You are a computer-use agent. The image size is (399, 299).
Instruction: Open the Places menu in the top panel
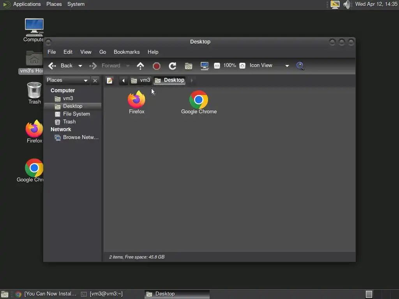coord(54,4)
